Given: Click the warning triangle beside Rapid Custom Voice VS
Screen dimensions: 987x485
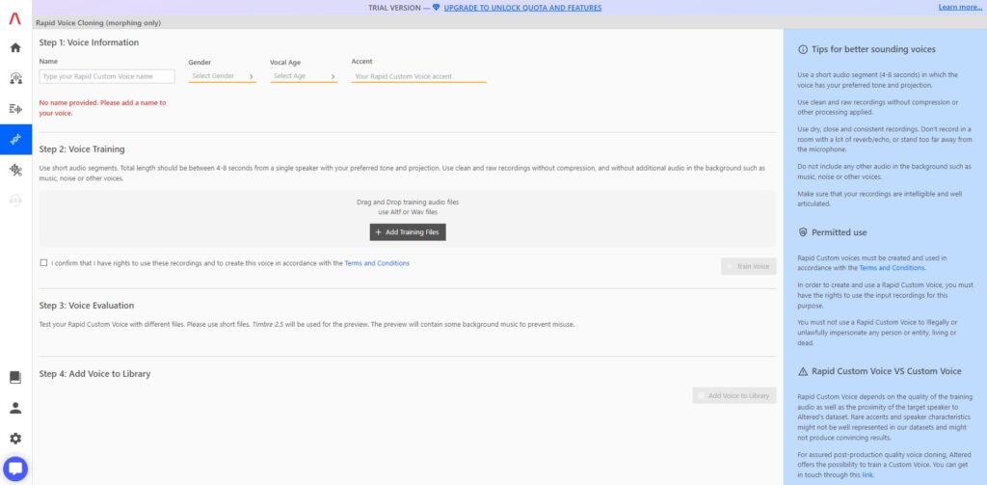Looking at the screenshot, I should click(x=803, y=371).
